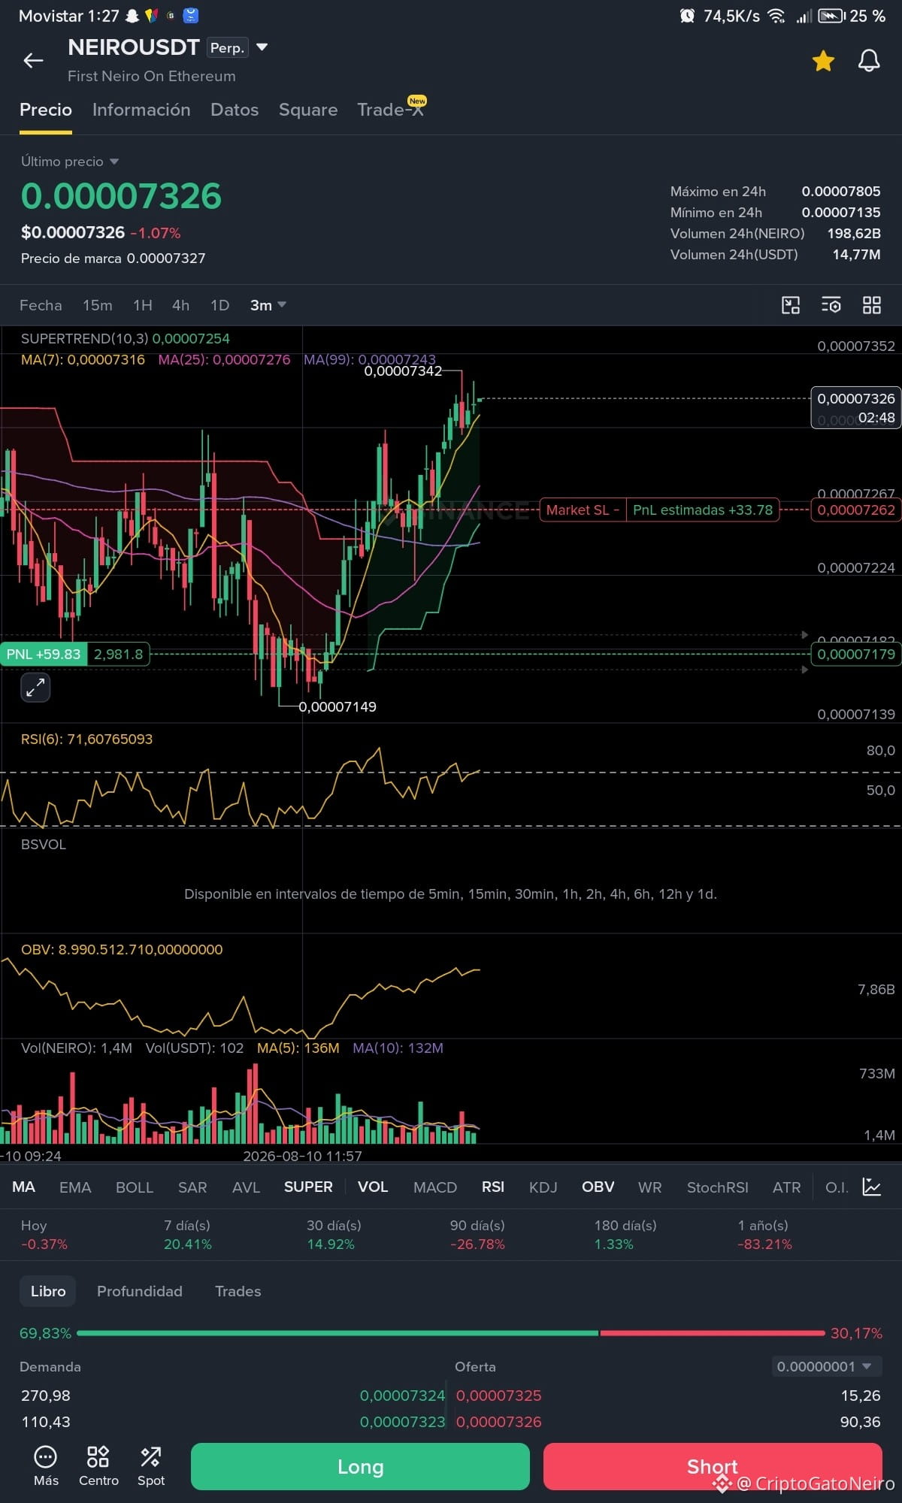The width and height of the screenshot is (902, 1503).
Task: Tap the bid price 0,00007323
Action: coord(402,1422)
